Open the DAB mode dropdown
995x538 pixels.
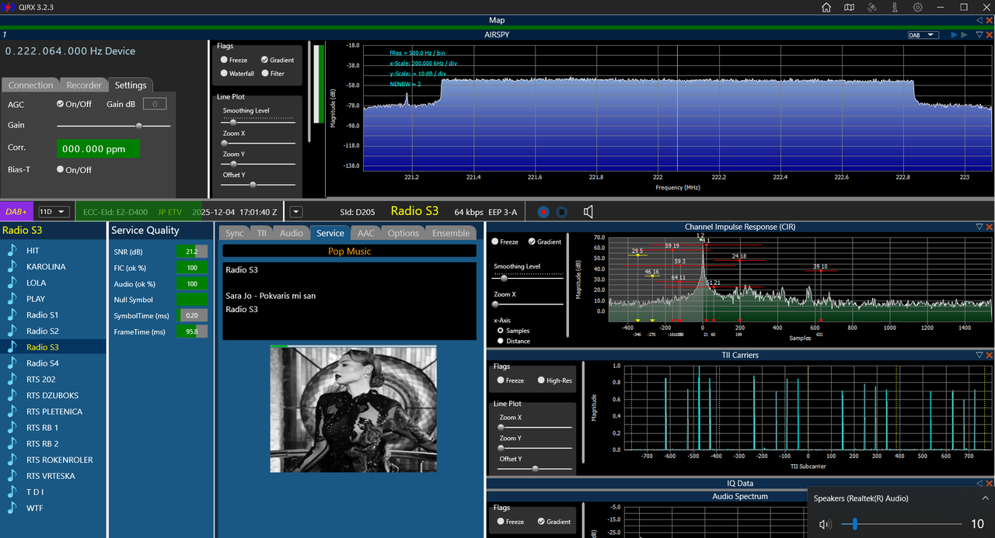(924, 35)
